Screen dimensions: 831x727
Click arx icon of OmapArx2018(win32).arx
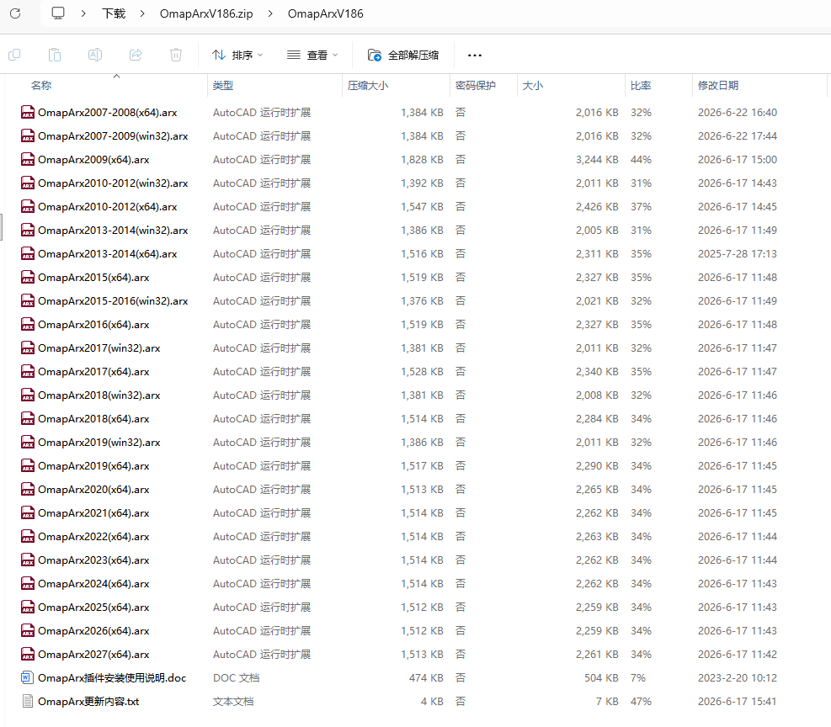(x=28, y=395)
